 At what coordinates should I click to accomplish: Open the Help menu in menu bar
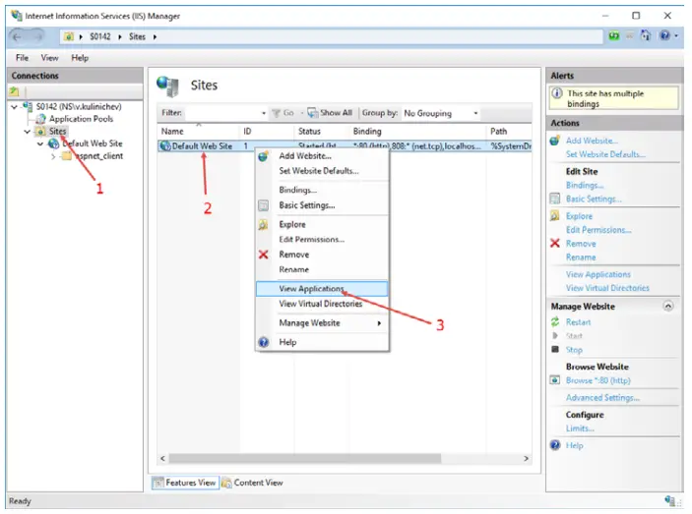(x=80, y=58)
